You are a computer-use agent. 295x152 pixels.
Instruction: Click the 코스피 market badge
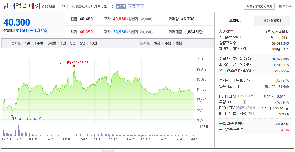62,6
